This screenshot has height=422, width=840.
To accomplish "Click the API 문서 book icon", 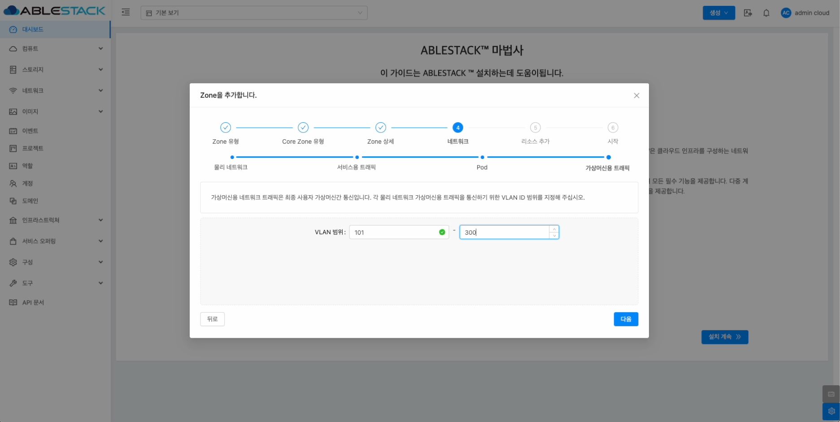I will pyautogui.click(x=13, y=302).
